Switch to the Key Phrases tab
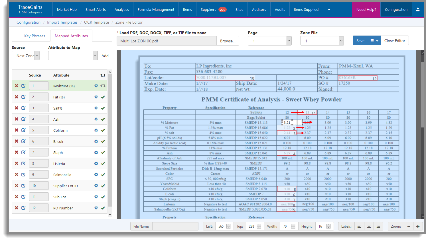426x241 pixels. tap(35, 36)
